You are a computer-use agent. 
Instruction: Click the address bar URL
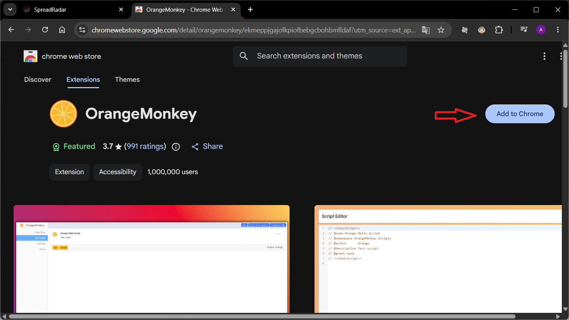point(253,30)
